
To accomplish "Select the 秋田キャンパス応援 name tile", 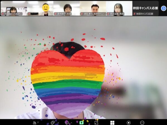I will click(146, 8).
